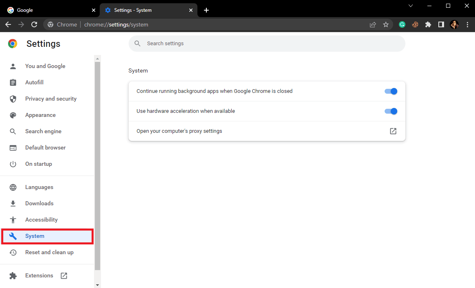Viewport: 475px width, 288px height.
Task: Click the person icon for You and Google
Action: (x=13, y=66)
